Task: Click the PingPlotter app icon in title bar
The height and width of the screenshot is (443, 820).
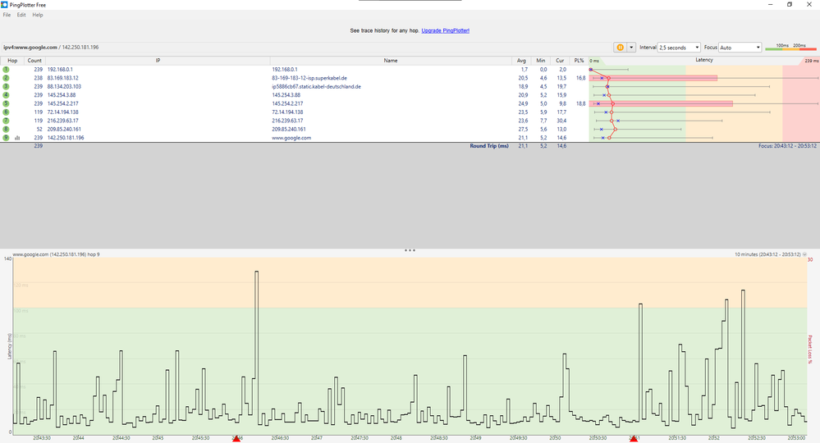Action: [x=4, y=5]
